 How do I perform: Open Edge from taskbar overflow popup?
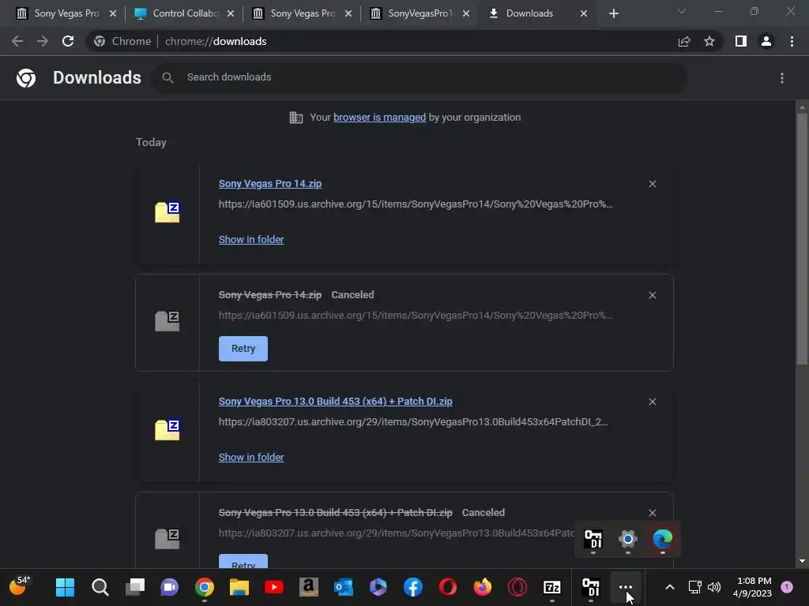[x=663, y=539]
